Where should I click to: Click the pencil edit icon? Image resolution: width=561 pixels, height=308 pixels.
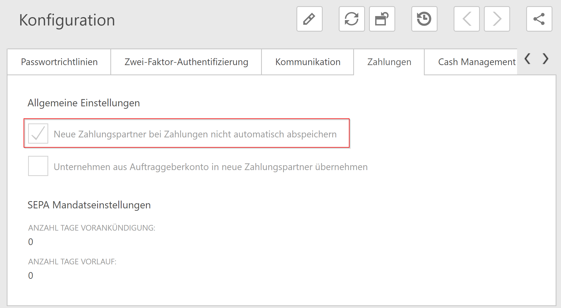pyautogui.click(x=309, y=19)
